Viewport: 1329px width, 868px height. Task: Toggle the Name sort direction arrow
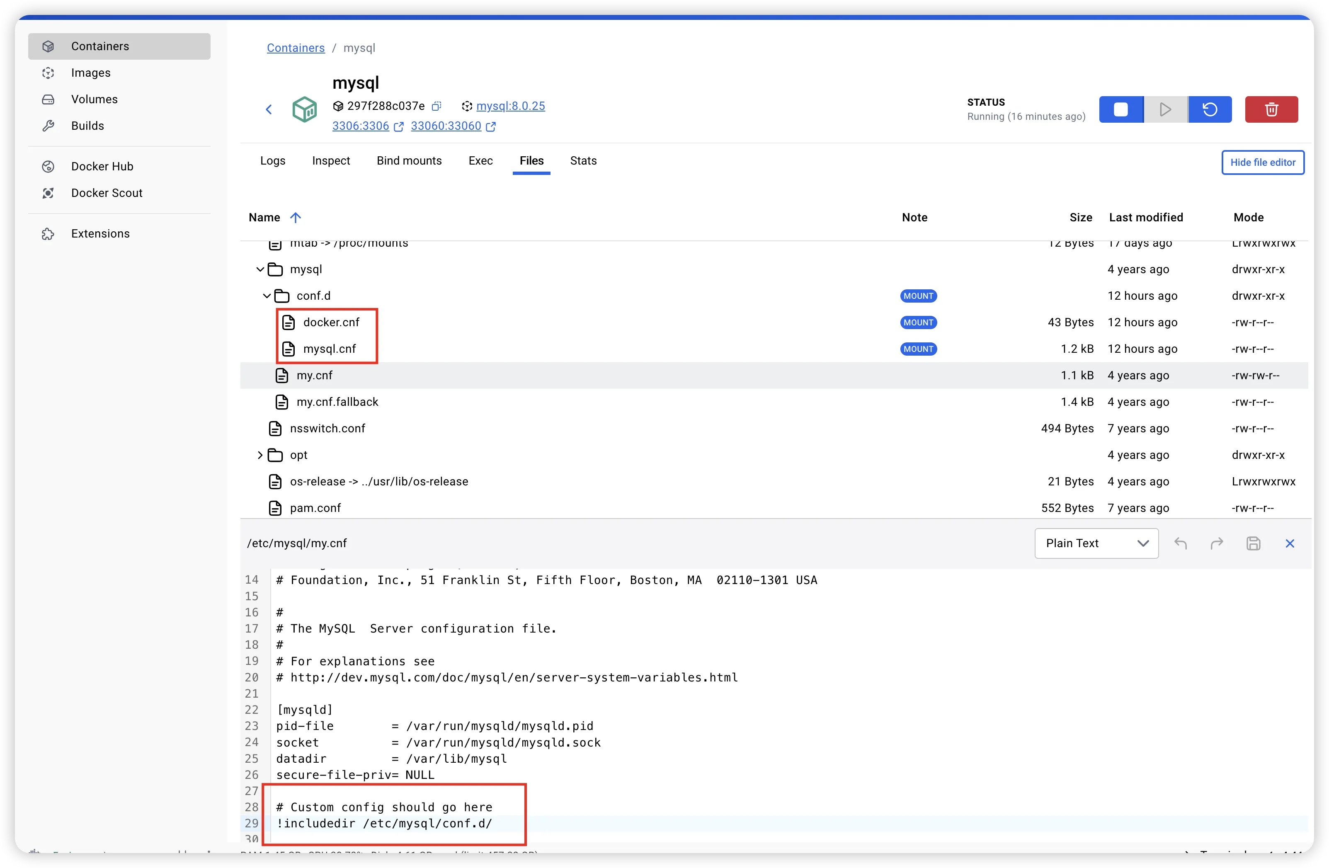(296, 218)
